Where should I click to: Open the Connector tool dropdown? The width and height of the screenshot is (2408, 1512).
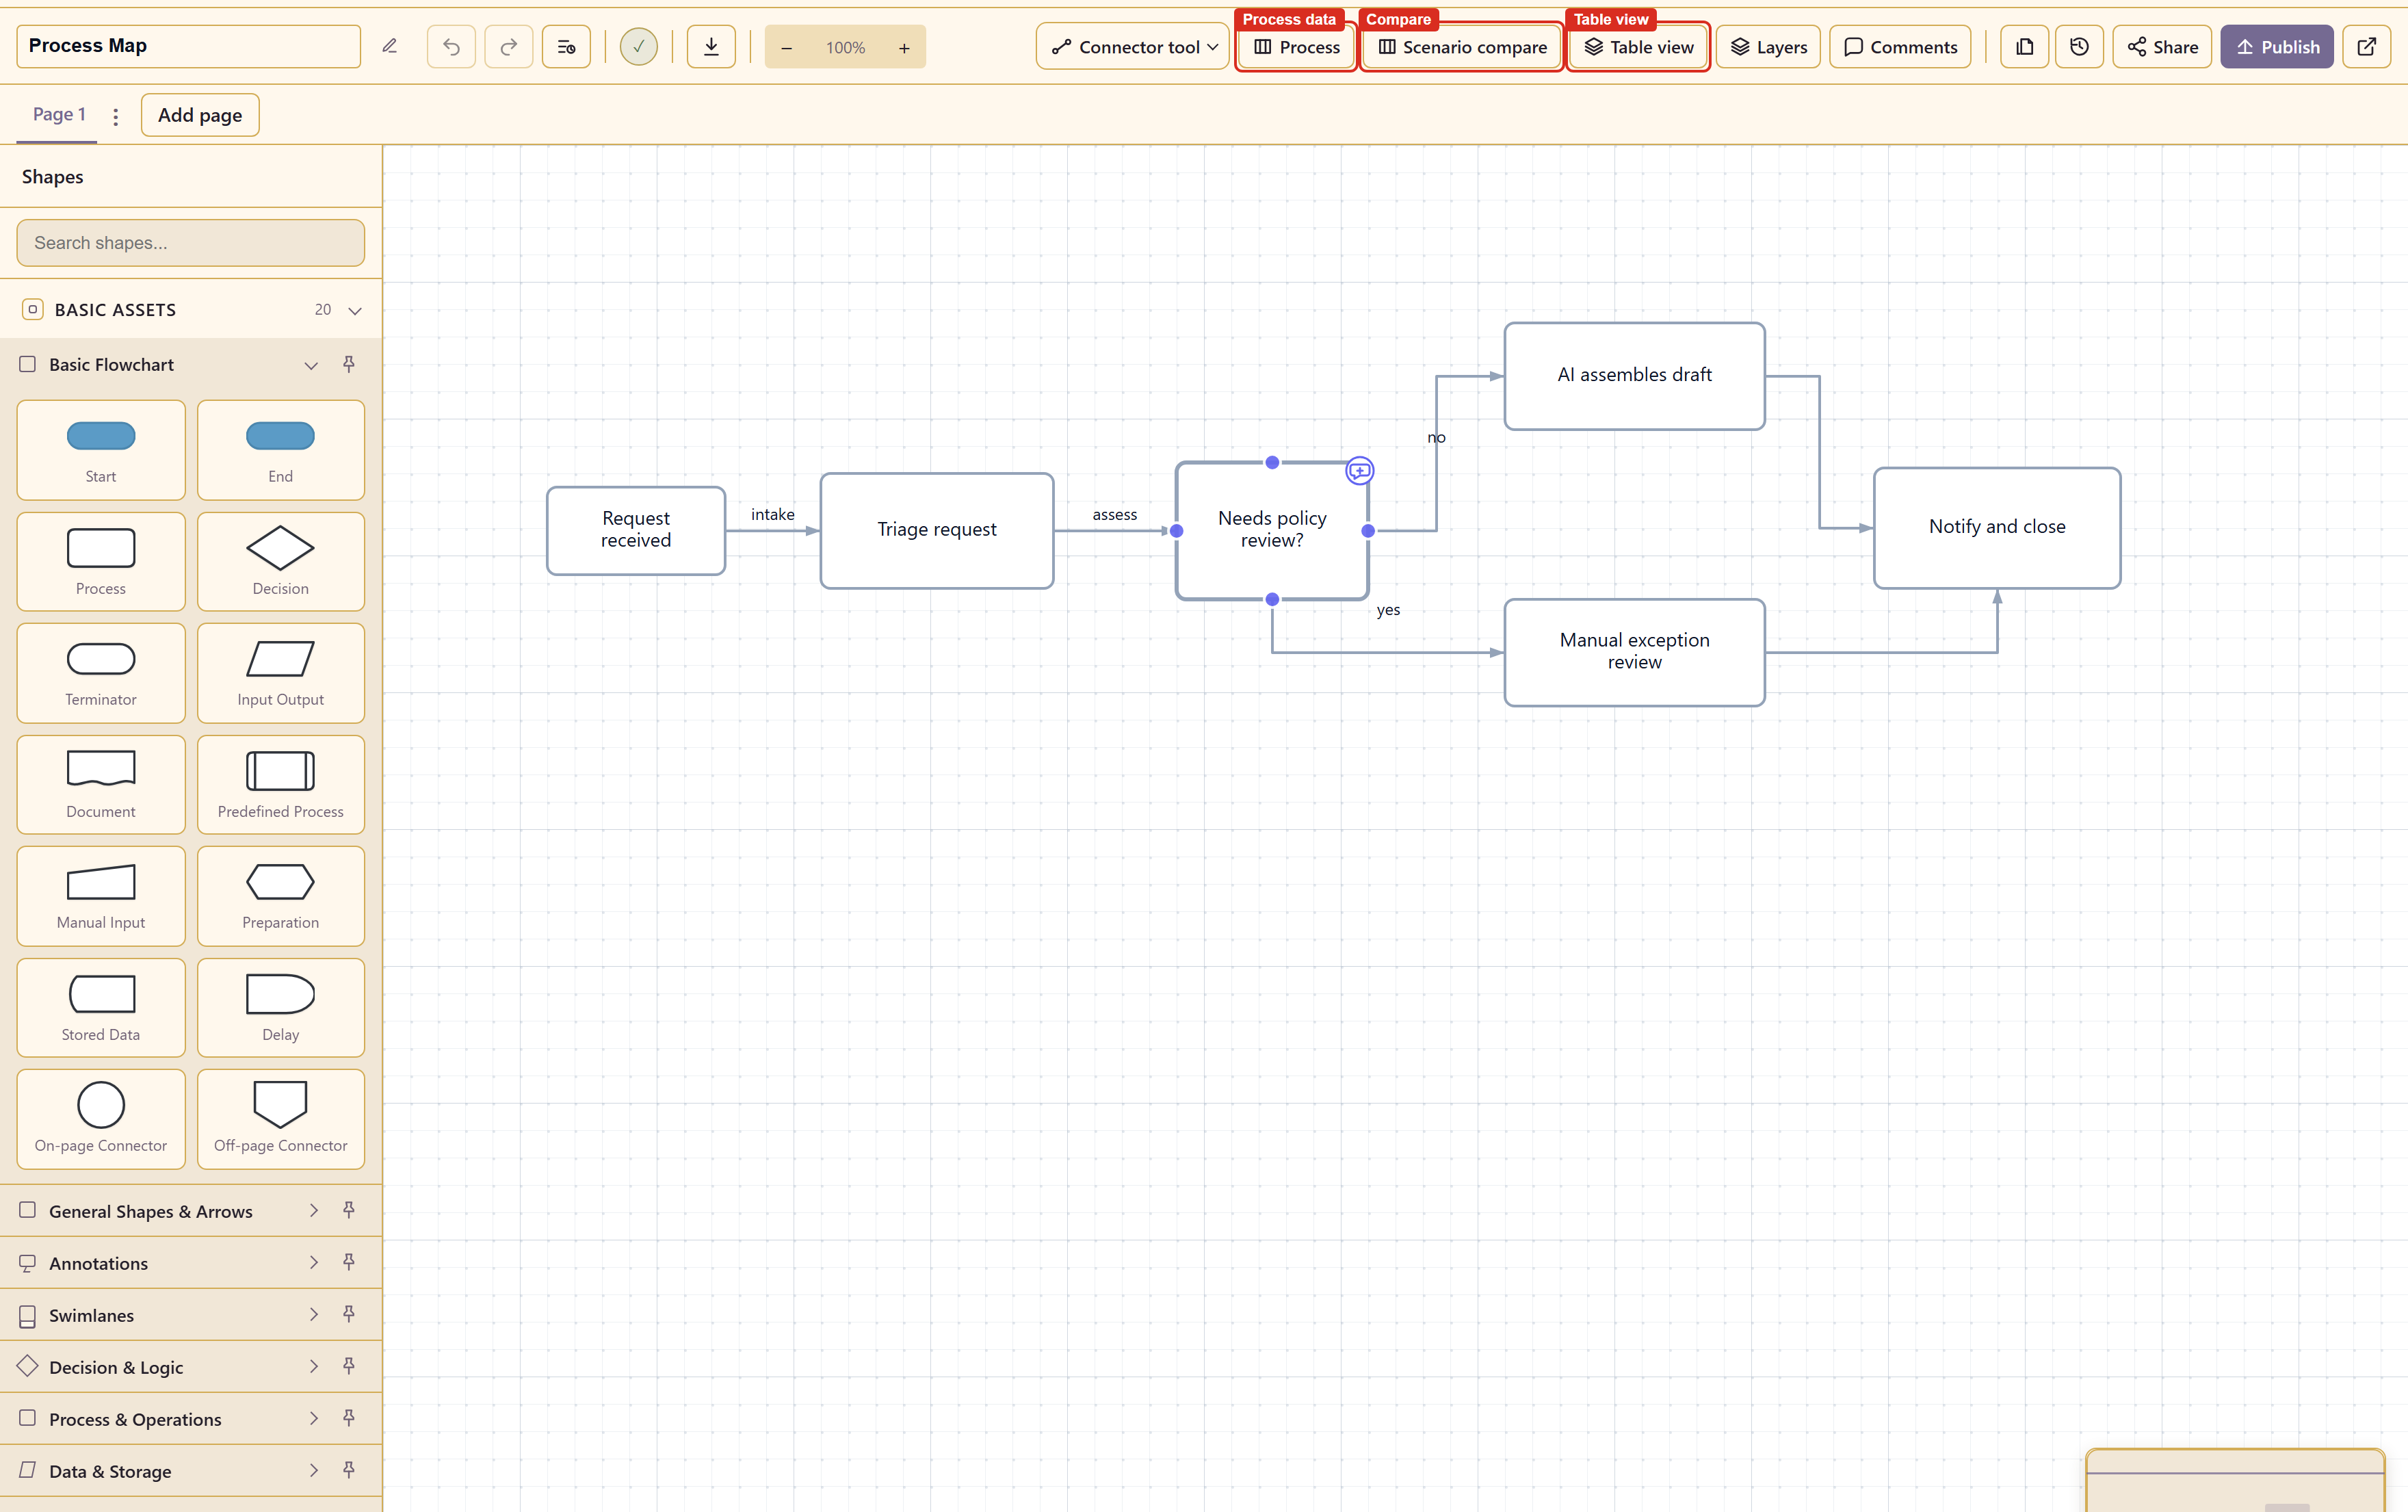(x=1133, y=47)
